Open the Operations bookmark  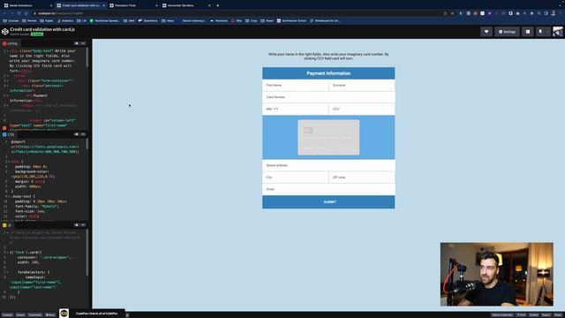click(148, 21)
